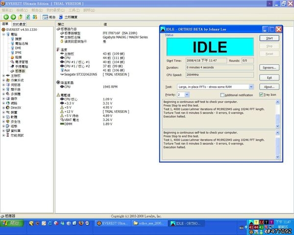Click the Multimedia disc icon in tree
Viewport: 294px width, 235px height.
pos(8,94)
